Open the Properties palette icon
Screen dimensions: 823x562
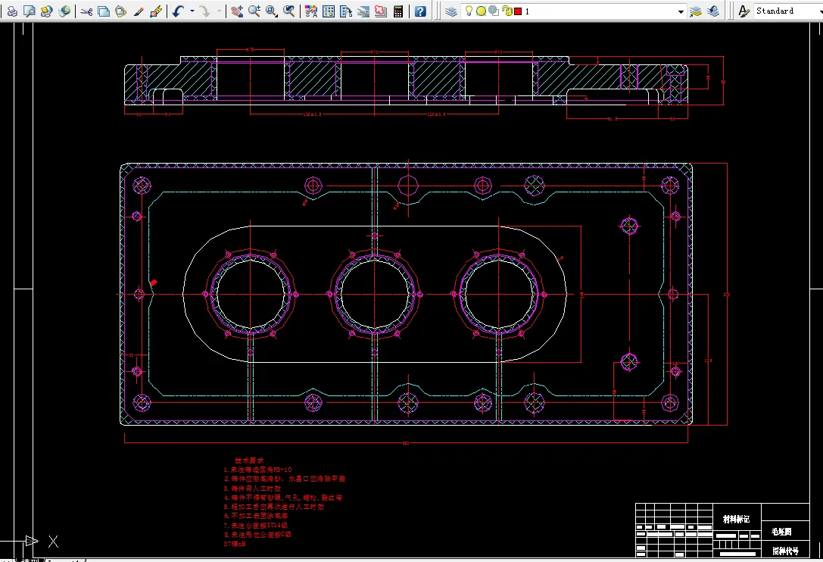tap(310, 11)
